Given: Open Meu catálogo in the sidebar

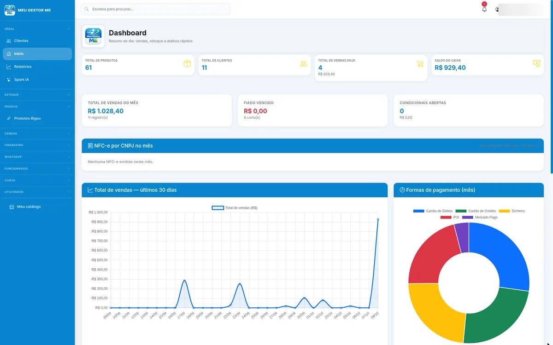Looking at the screenshot, I should click(37, 207).
